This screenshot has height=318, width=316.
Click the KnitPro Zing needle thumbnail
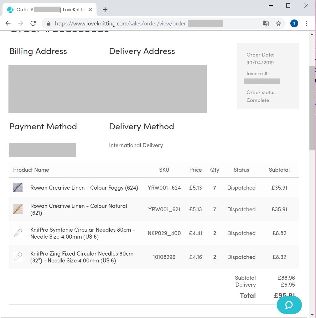click(x=18, y=257)
